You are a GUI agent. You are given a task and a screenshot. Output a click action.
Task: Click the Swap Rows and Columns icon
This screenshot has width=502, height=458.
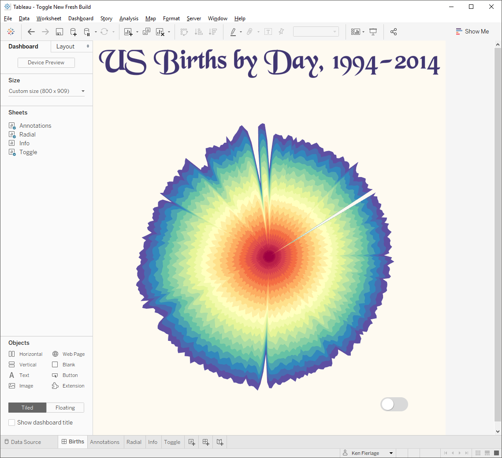[x=184, y=32]
